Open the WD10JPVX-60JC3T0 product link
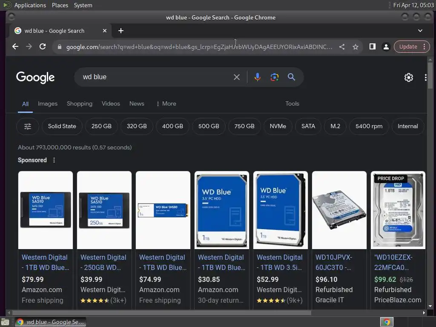The height and width of the screenshot is (327, 436). point(334,262)
